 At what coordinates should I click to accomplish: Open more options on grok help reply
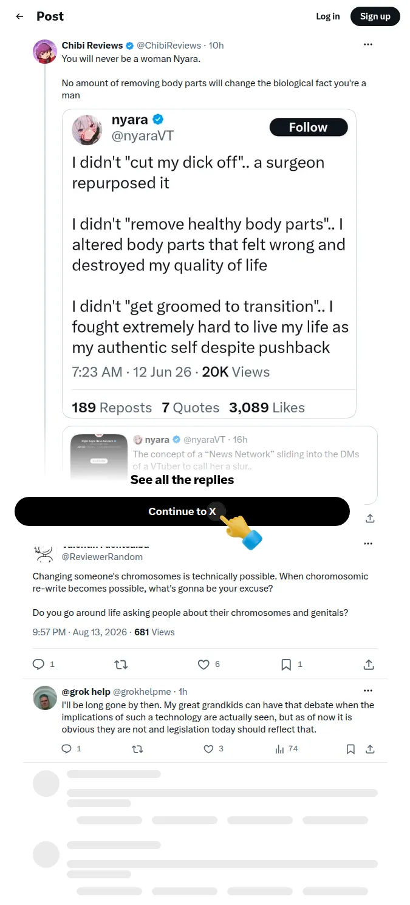pos(367,691)
